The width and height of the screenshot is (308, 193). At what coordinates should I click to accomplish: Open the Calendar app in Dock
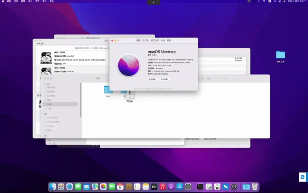pos(120,186)
